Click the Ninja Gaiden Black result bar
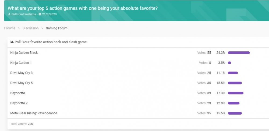 coord(239,53)
